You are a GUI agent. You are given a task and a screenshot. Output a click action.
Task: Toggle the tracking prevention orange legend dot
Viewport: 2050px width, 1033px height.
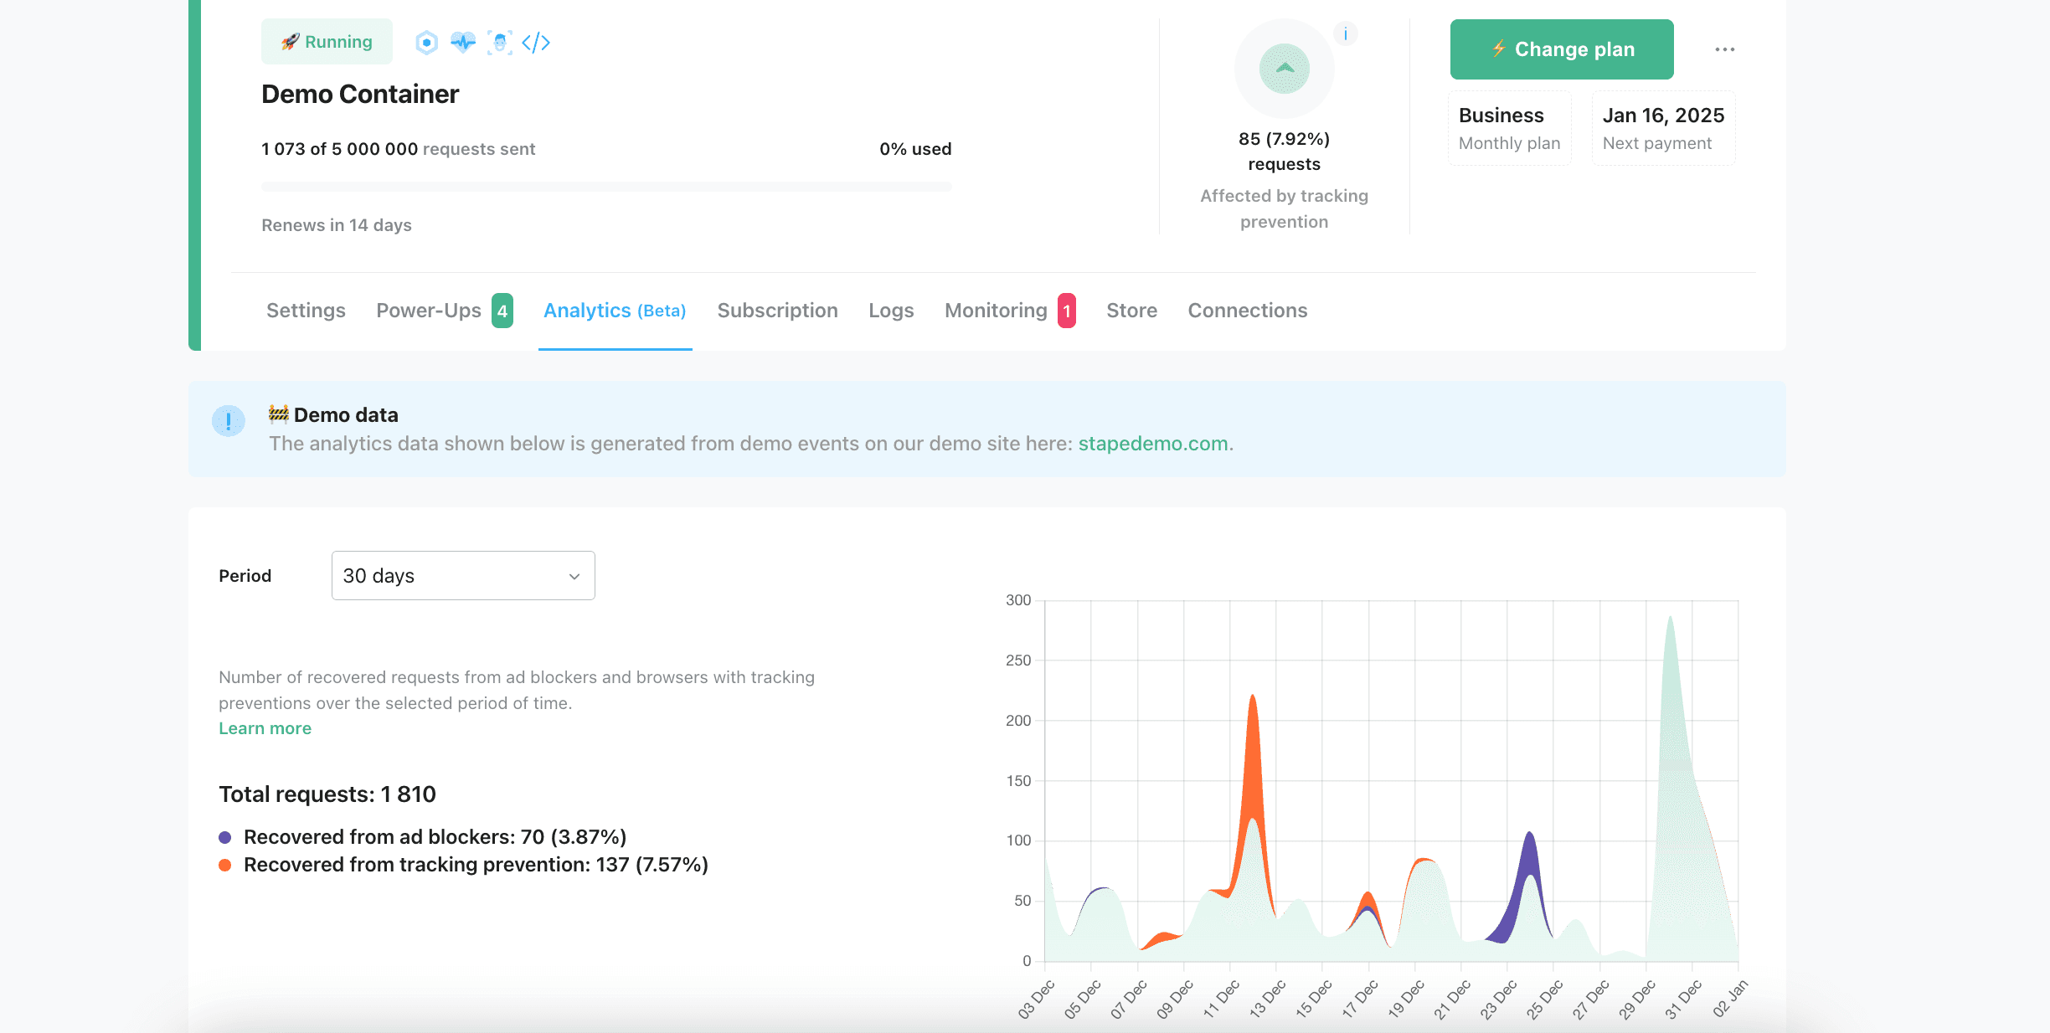tap(224, 865)
